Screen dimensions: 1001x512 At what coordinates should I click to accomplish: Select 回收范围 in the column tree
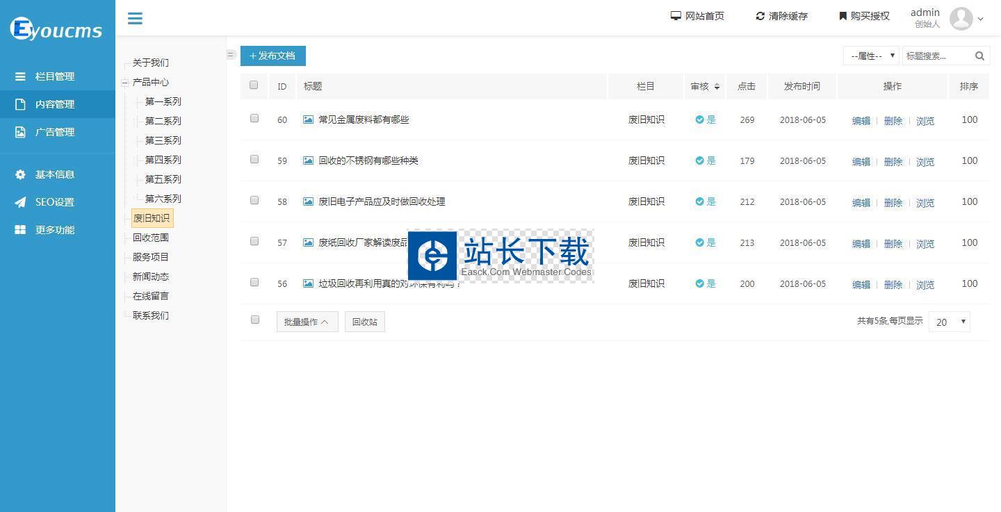151,238
